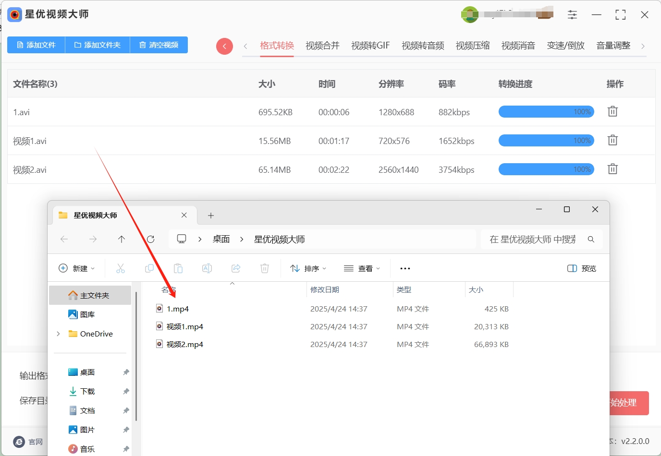Open the three-dots more options menu
661x456 pixels.
coord(405,268)
